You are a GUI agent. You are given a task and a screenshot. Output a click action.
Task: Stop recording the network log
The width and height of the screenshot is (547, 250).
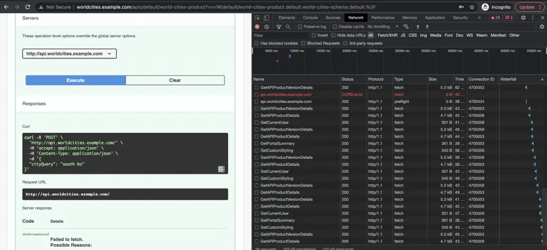click(257, 27)
